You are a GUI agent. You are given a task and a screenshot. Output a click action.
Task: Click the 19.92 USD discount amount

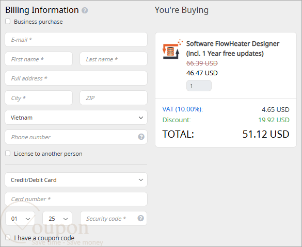[x=274, y=120]
